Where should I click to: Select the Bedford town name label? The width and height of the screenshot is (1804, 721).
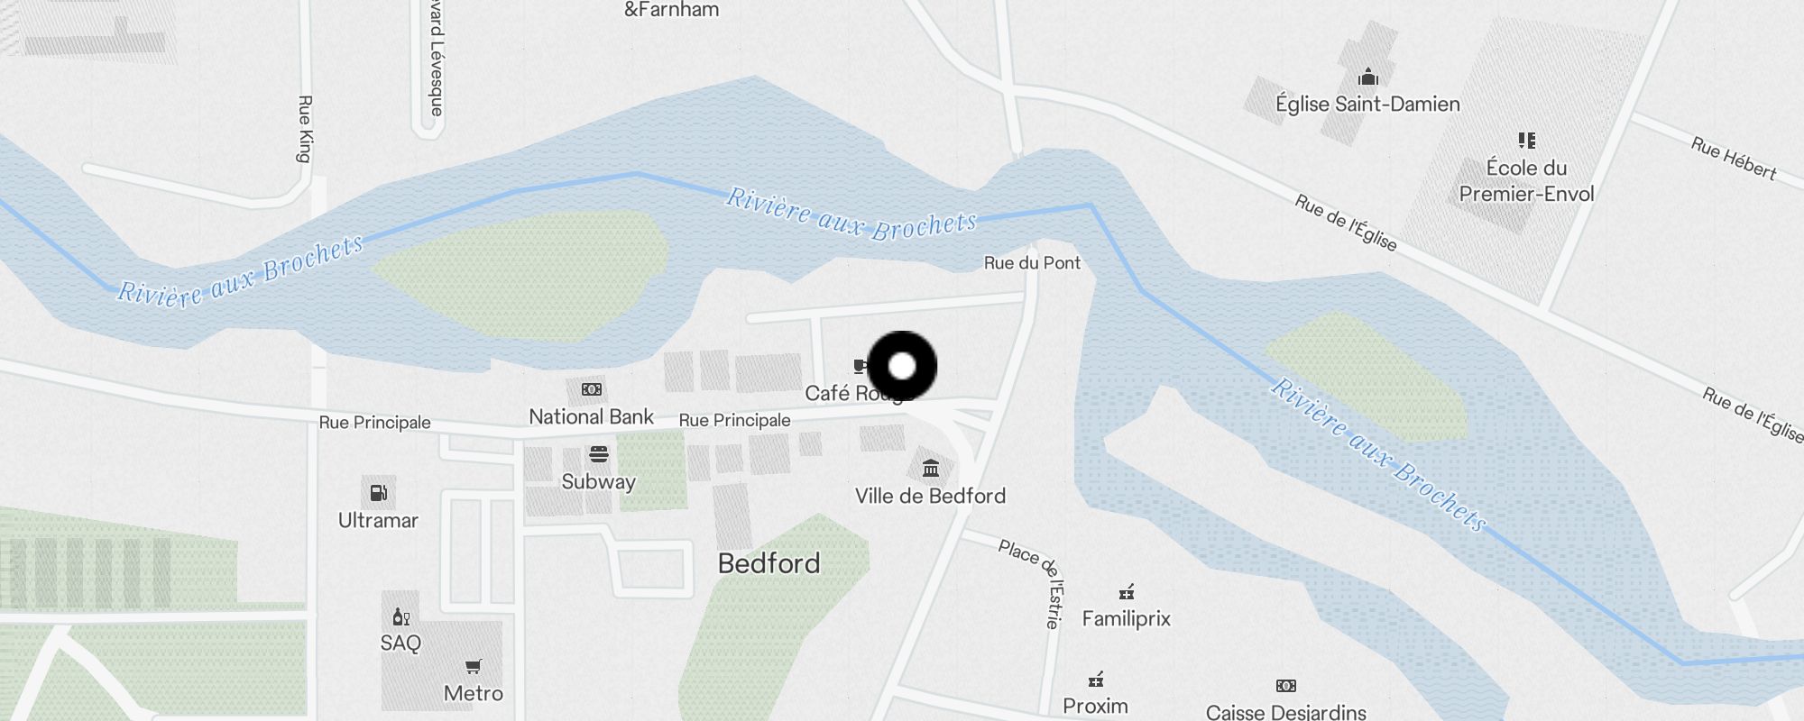point(769,563)
